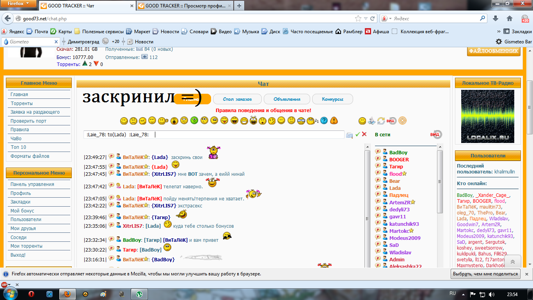Send message with the green checkmark

(x=357, y=134)
